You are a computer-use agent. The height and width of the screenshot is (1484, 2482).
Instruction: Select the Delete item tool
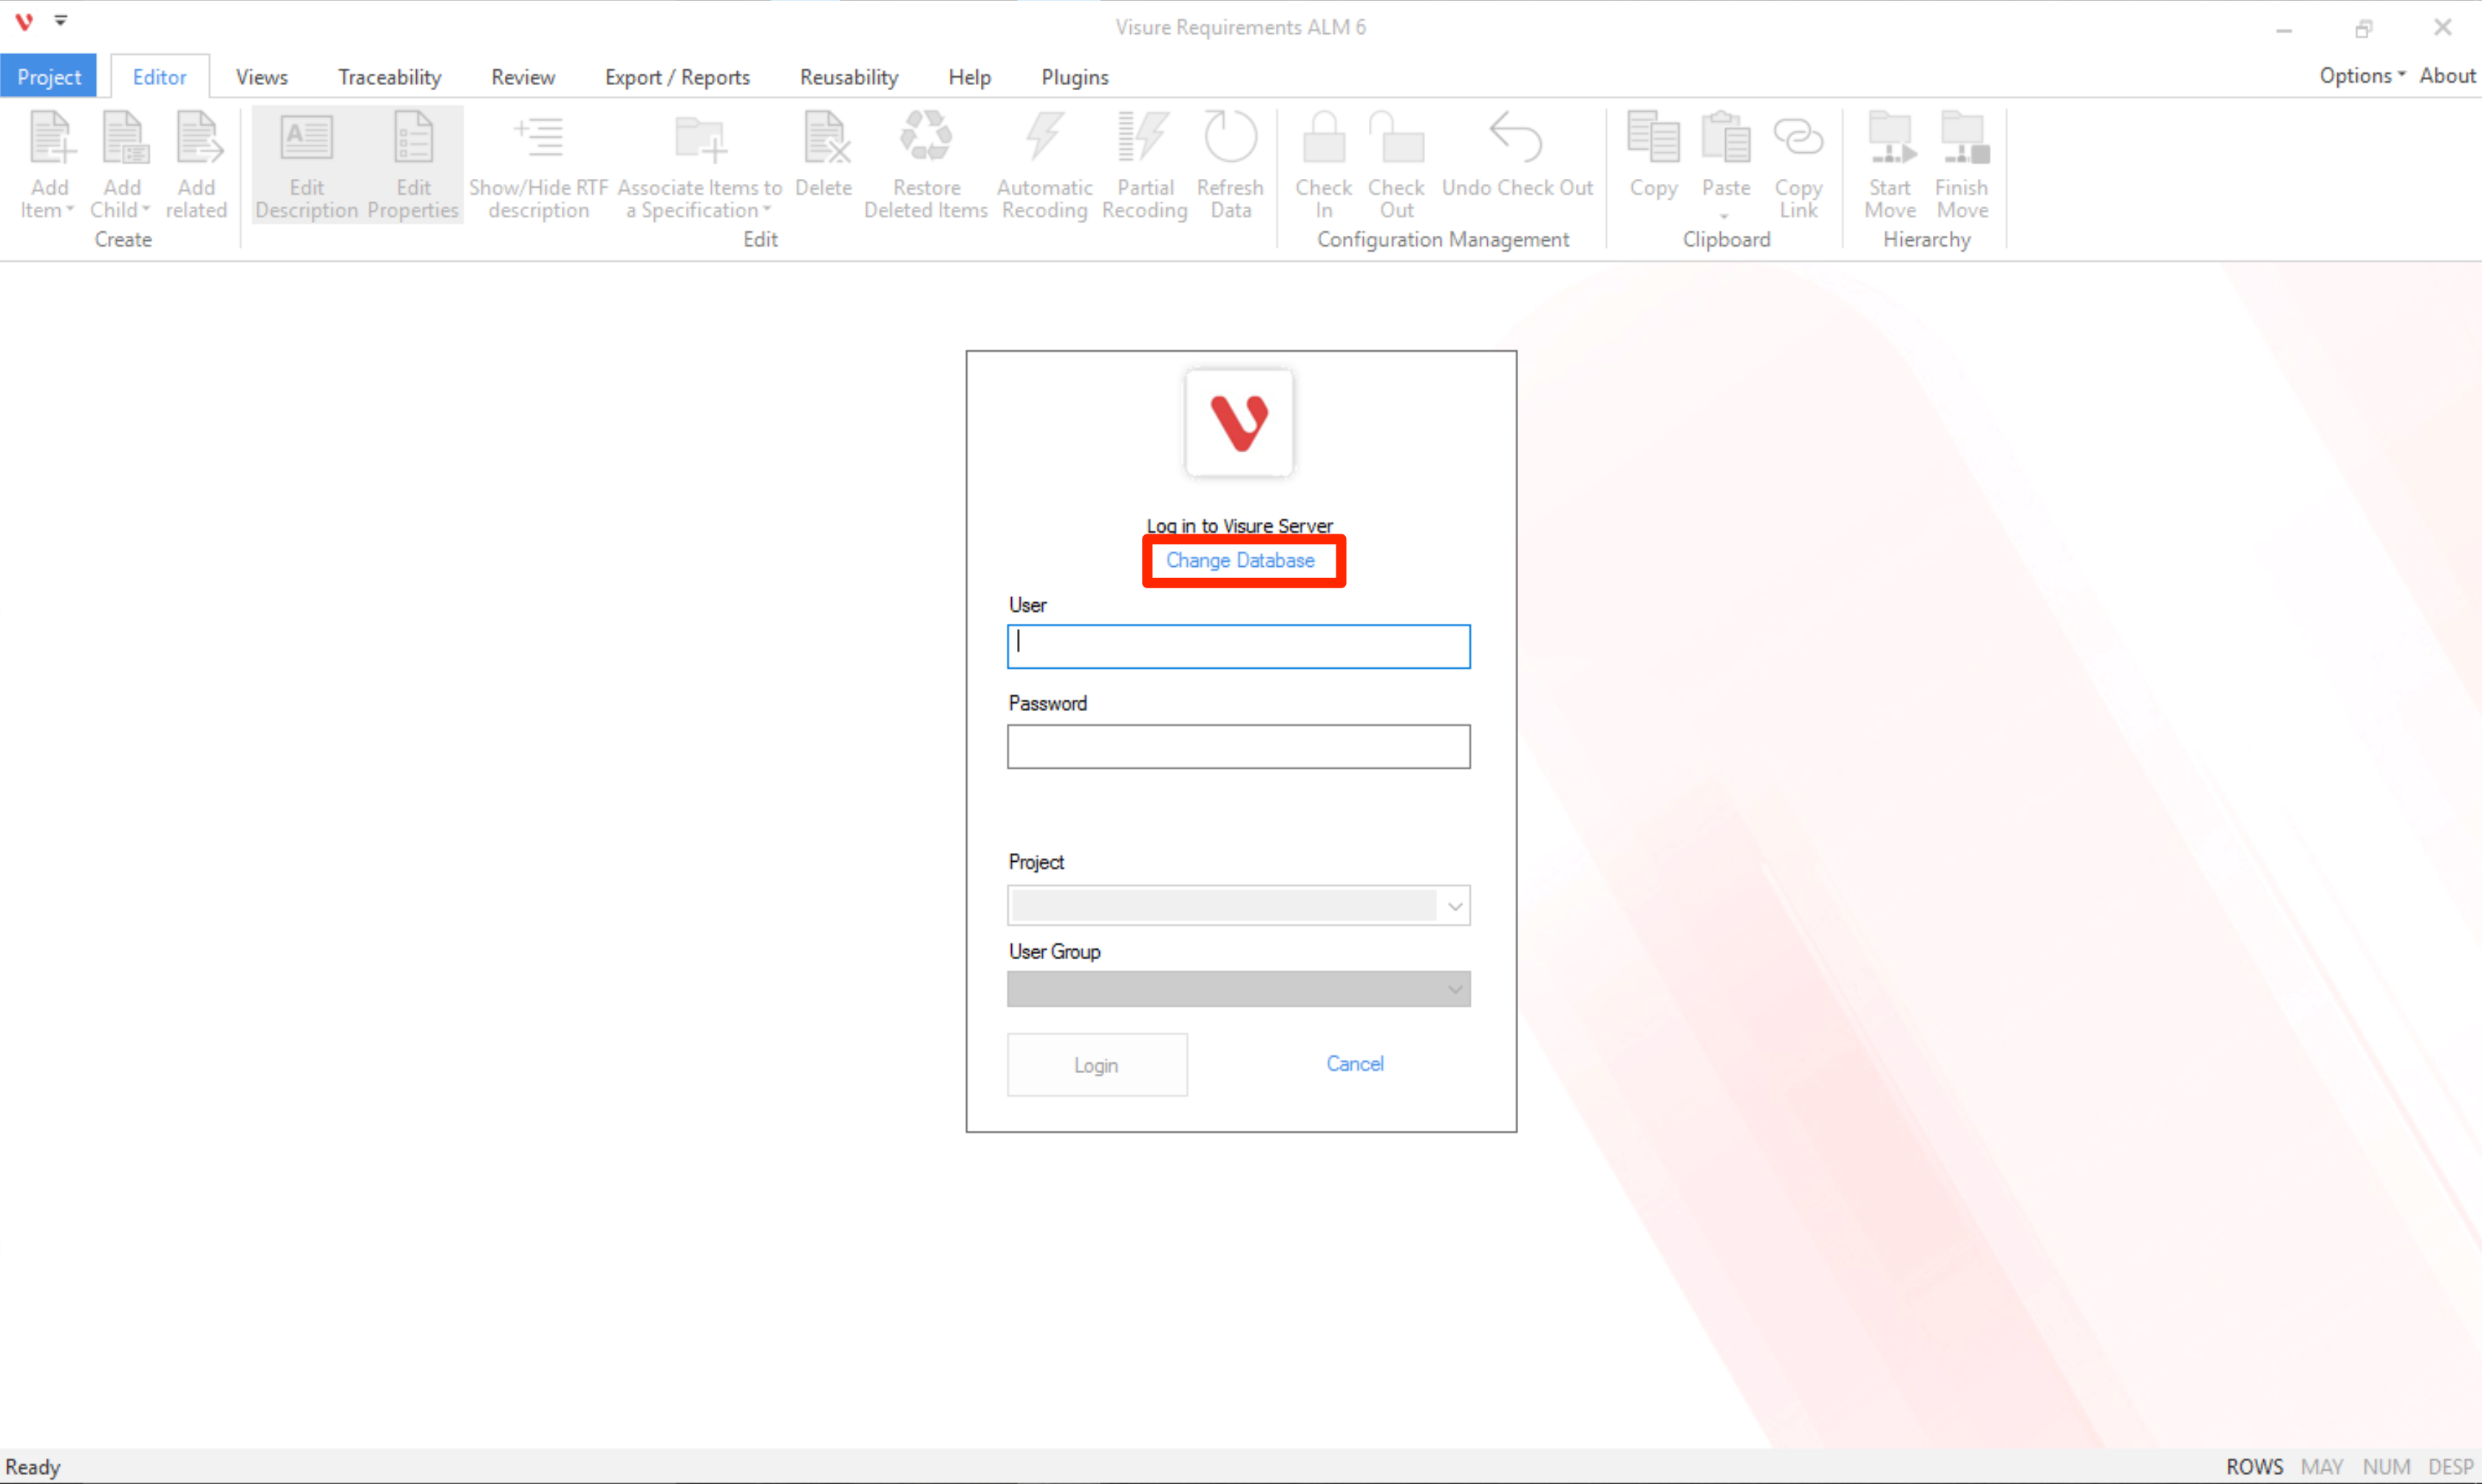coord(824,165)
